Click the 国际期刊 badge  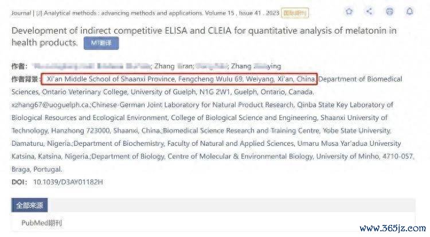point(295,13)
